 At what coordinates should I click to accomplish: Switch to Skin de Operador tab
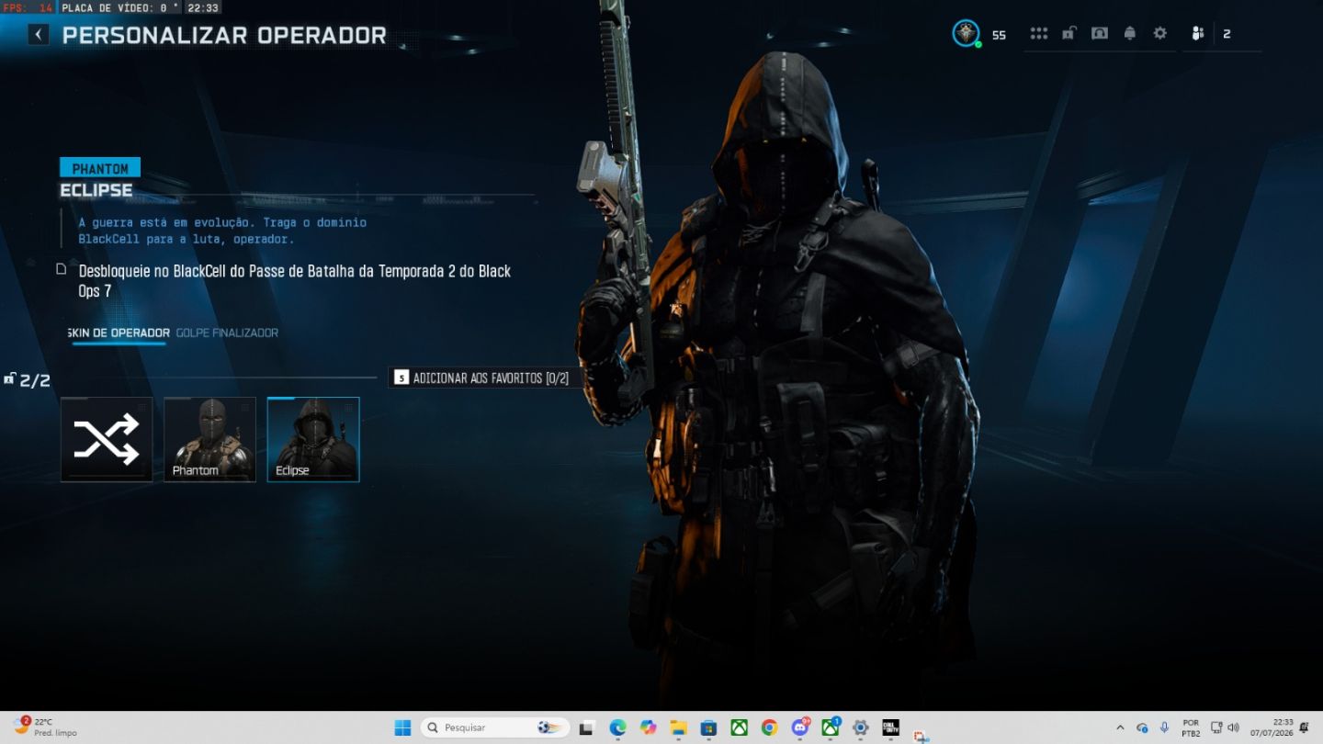[119, 333]
